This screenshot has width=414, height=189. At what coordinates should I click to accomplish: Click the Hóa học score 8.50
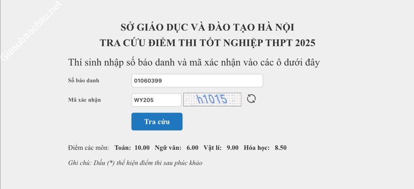click(x=281, y=148)
